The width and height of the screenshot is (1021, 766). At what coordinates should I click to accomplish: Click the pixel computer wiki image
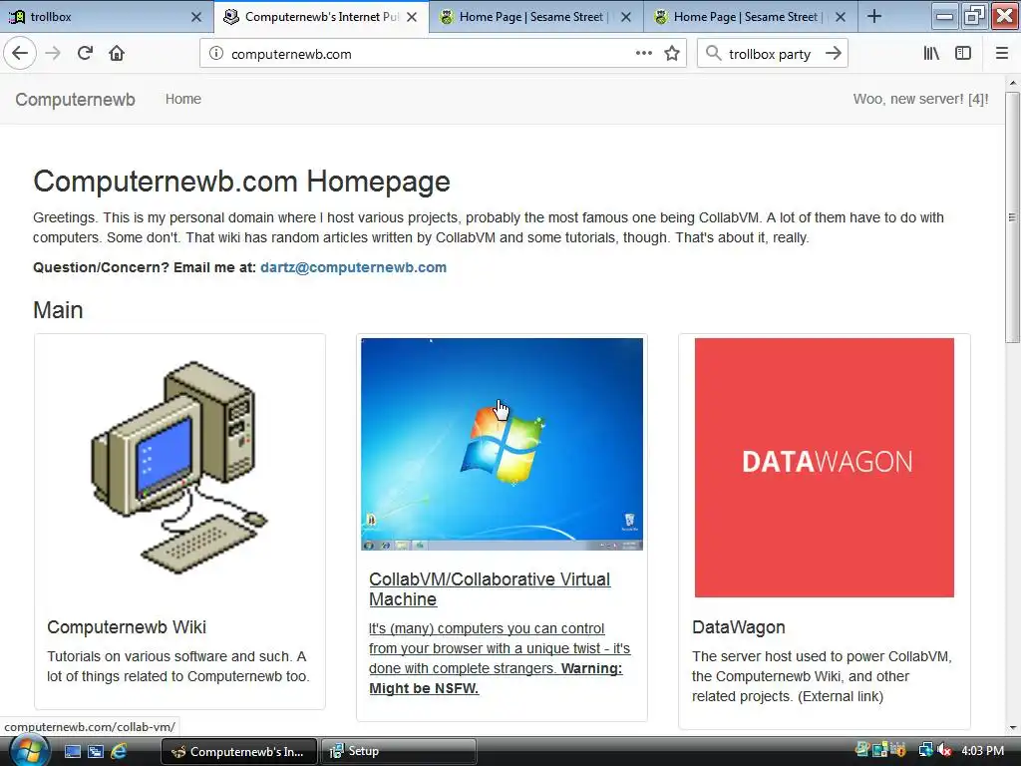click(x=179, y=467)
